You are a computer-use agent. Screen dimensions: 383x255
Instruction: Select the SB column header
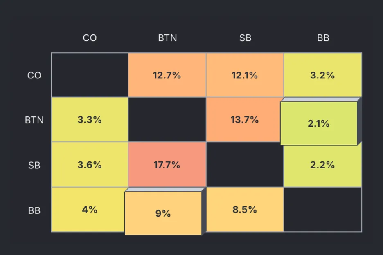[x=245, y=38]
